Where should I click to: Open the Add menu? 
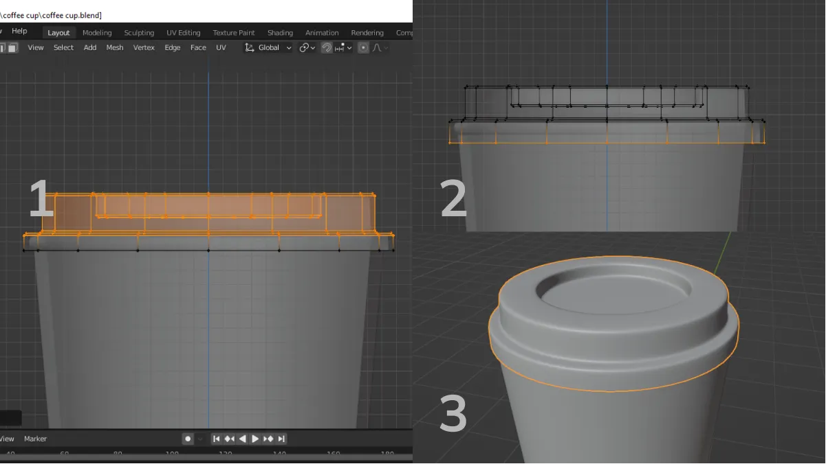point(90,48)
